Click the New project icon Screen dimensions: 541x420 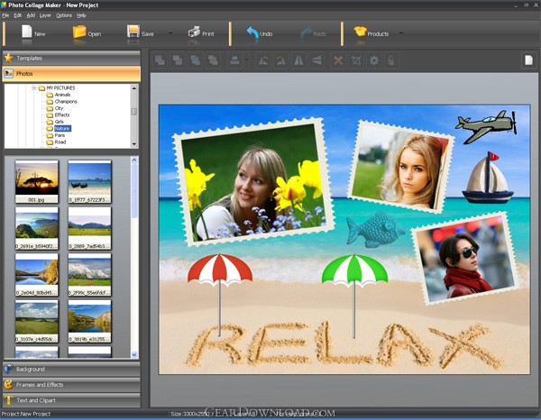(x=26, y=32)
